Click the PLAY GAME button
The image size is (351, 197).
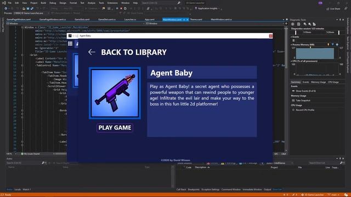(x=115, y=128)
